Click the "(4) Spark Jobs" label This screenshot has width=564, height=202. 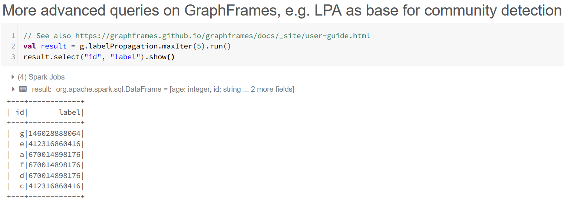pos(41,77)
